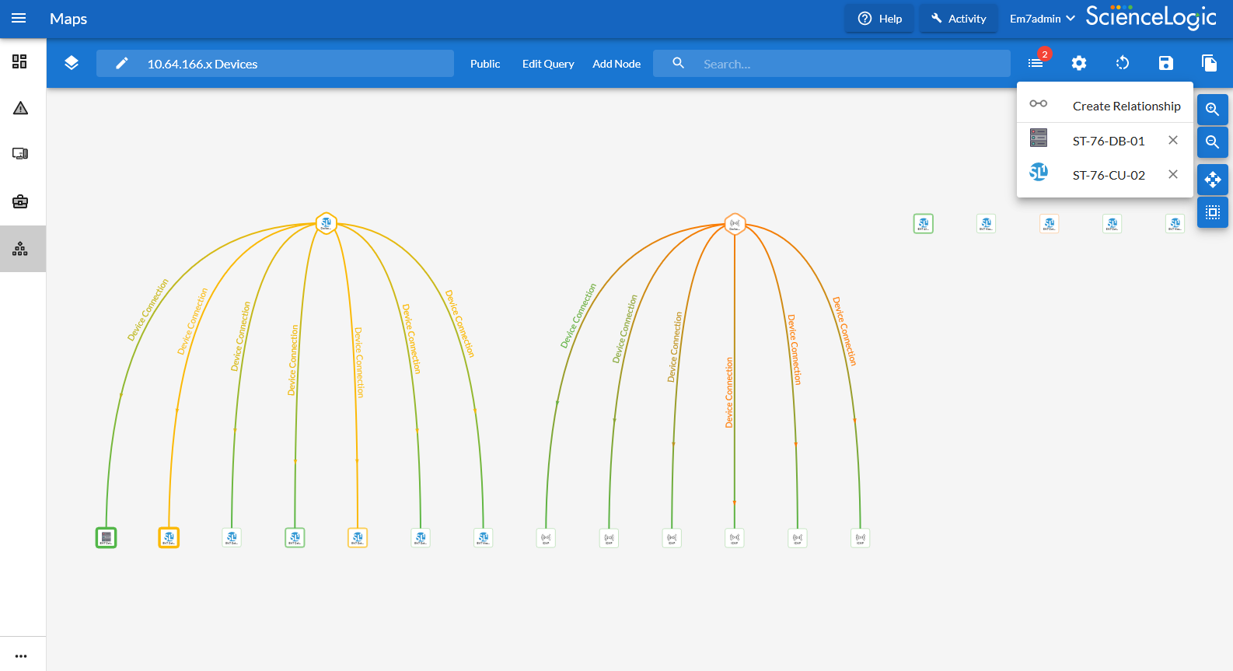Expand the sidebar more options ellipsis
Image resolution: width=1233 pixels, height=671 pixels.
21,655
